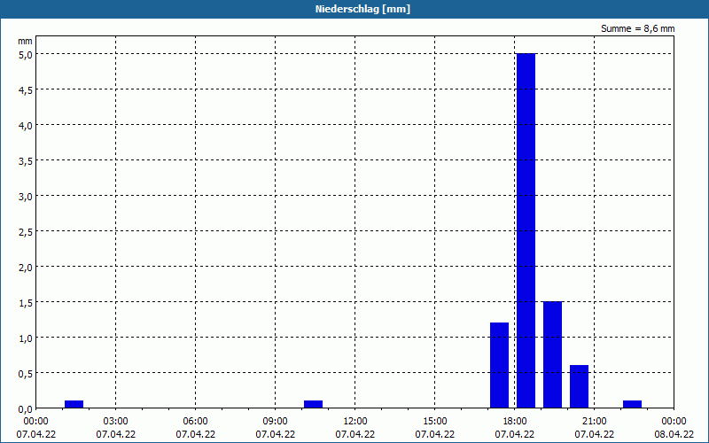The image size is (709, 443).
Task: Click the Niederschlag [mm] chart title
Action: coord(362,9)
